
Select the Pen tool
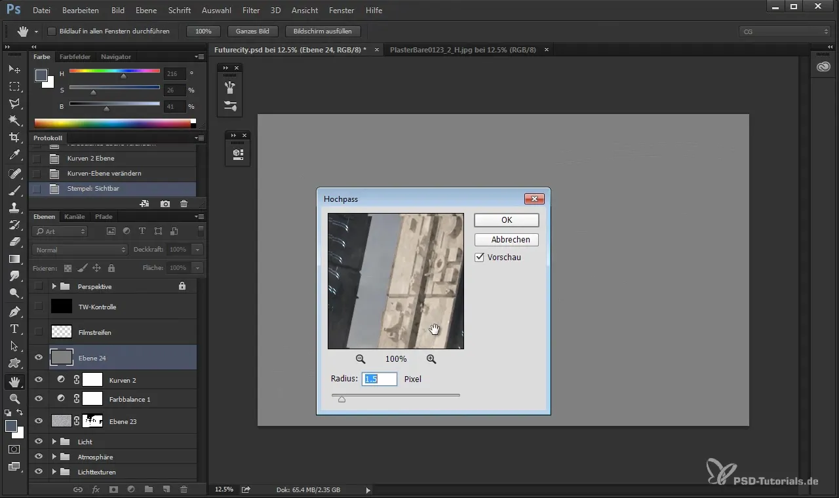point(14,311)
